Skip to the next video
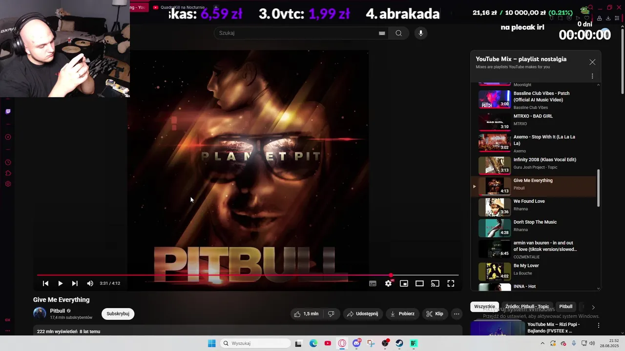Viewport: 625px width, 351px height. (x=75, y=283)
